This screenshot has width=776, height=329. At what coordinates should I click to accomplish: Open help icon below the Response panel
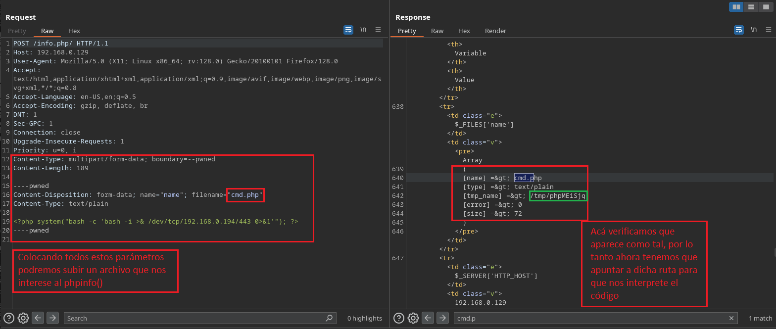coord(399,318)
